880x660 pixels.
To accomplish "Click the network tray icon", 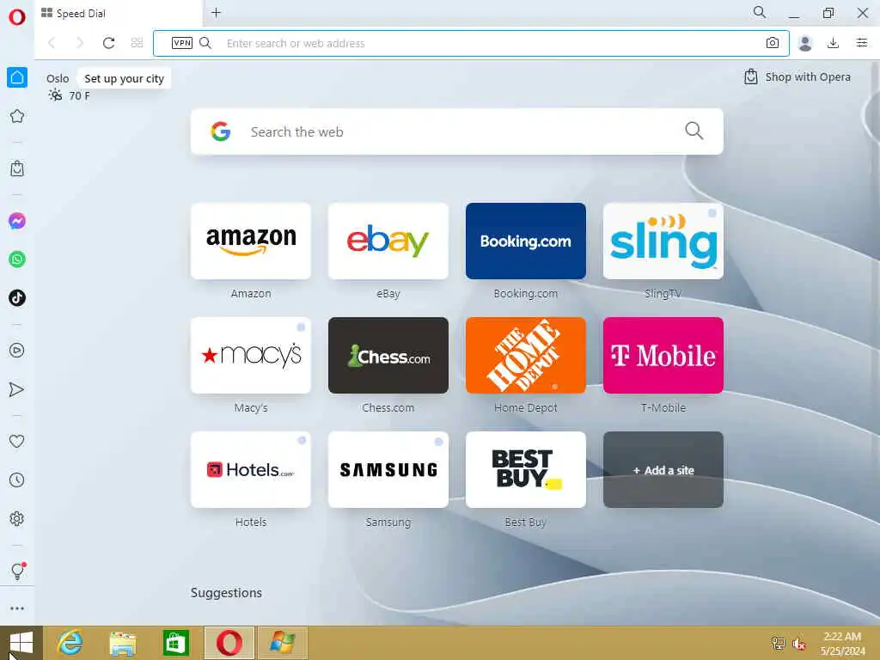I will pyautogui.click(x=778, y=643).
